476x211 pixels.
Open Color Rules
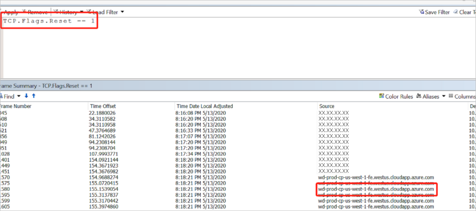pyautogui.click(x=396, y=96)
